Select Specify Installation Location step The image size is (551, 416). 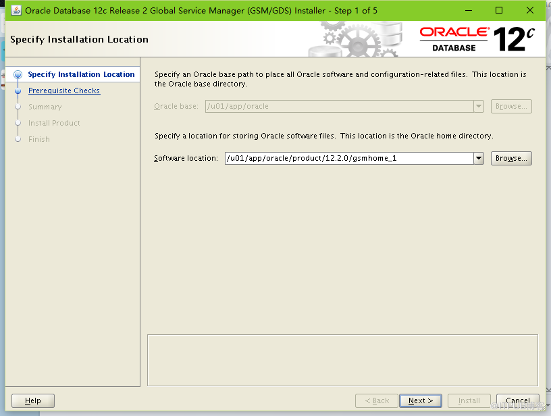point(81,74)
